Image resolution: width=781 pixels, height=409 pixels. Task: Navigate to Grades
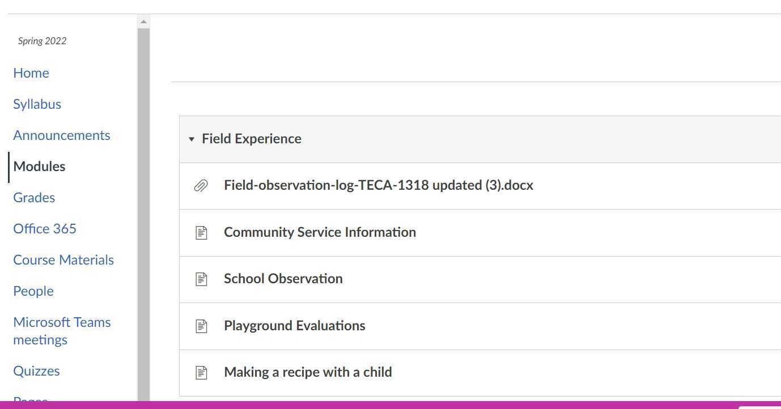click(x=34, y=198)
